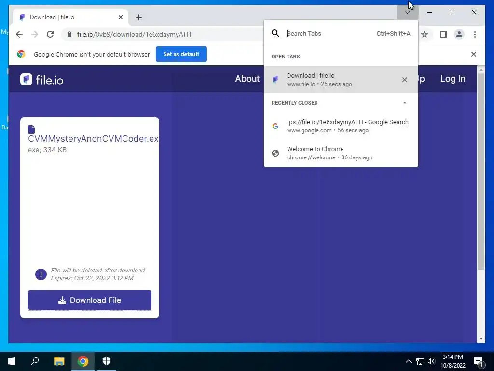Click the address bar URL
This screenshot has width=494, height=371.
[x=134, y=34]
